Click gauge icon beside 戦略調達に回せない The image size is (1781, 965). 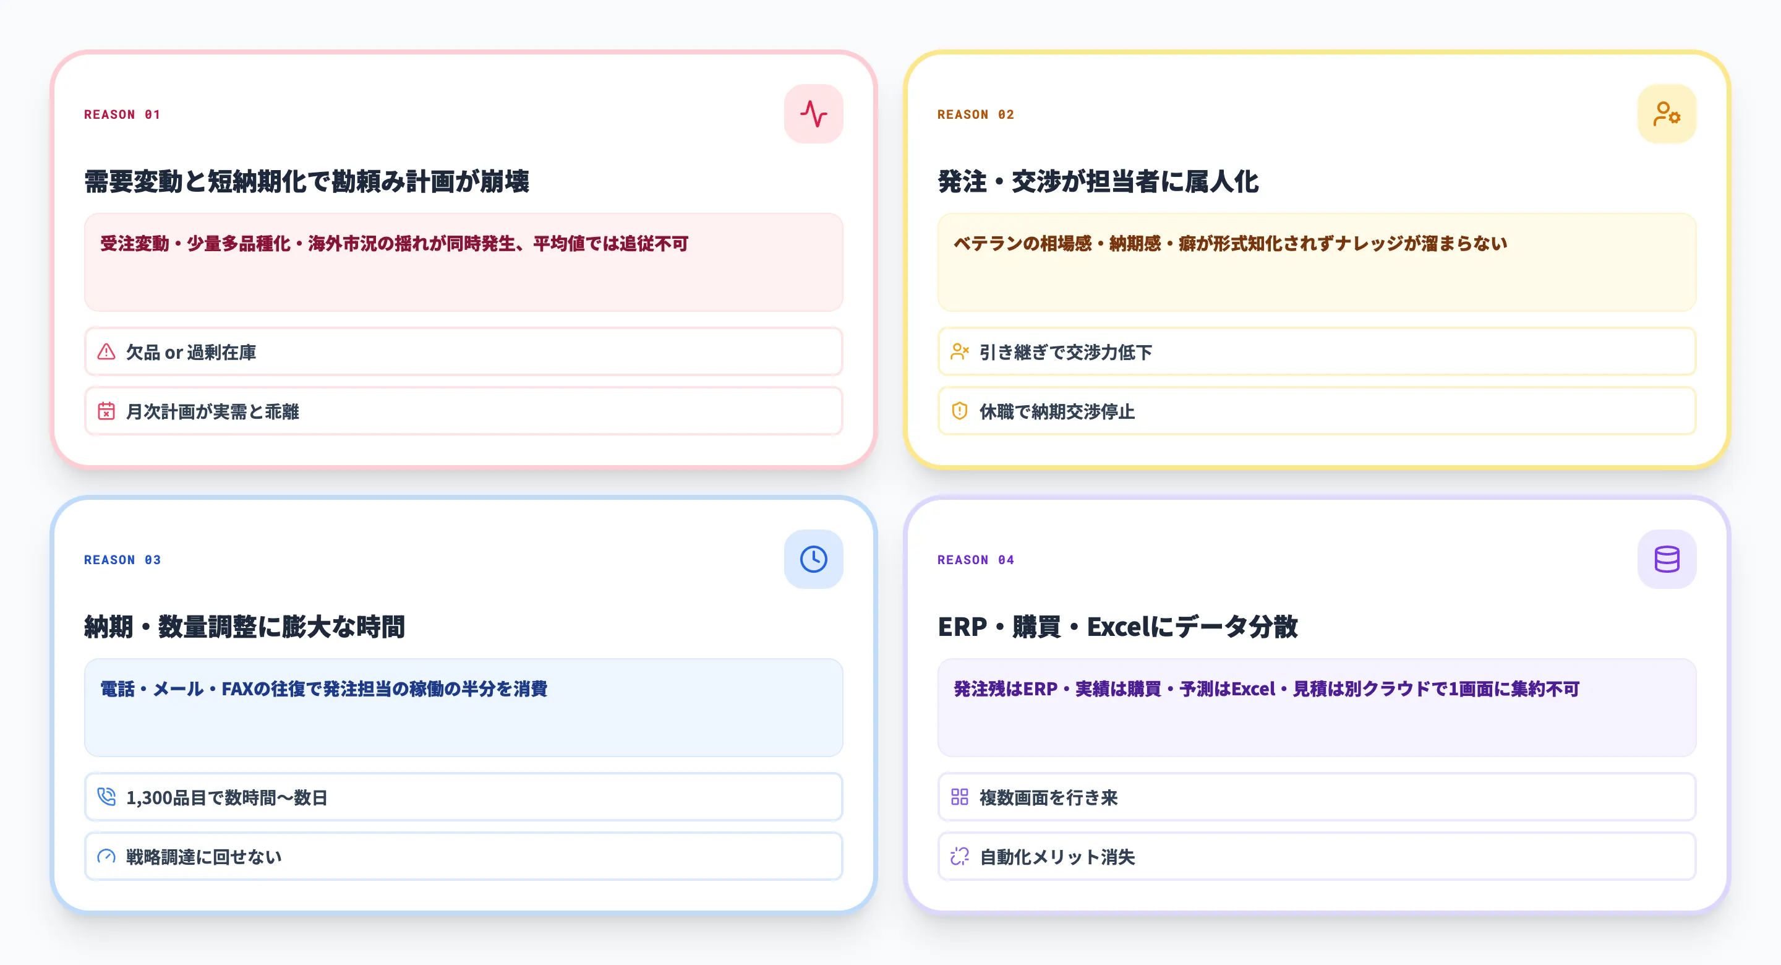point(106,856)
